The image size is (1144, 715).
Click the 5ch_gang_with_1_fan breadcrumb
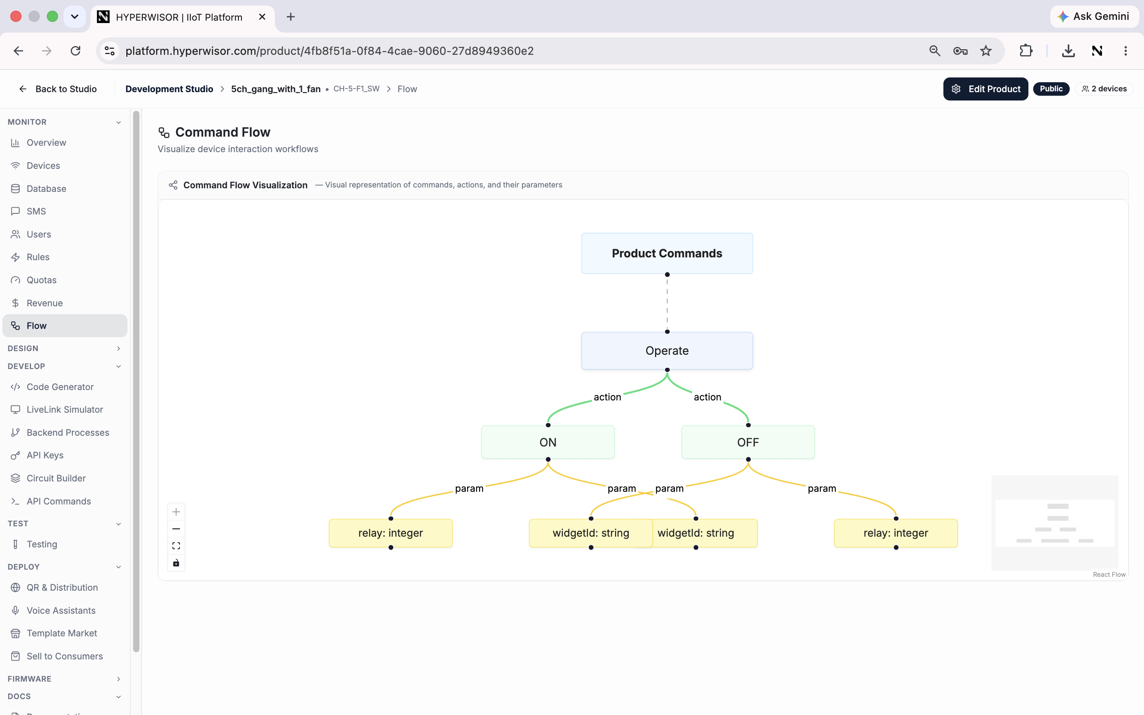click(x=276, y=89)
